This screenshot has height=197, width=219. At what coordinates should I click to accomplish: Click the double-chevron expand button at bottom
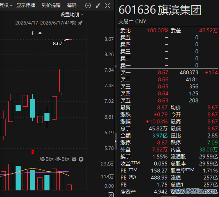pos(111,195)
